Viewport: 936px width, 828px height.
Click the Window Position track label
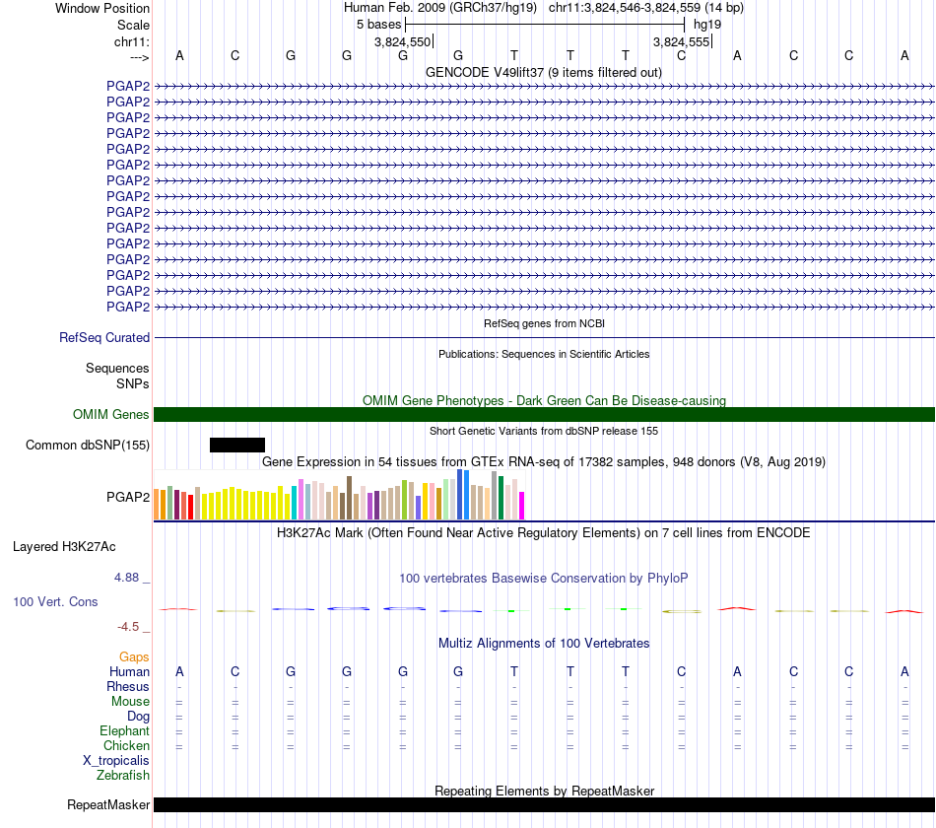coord(102,8)
